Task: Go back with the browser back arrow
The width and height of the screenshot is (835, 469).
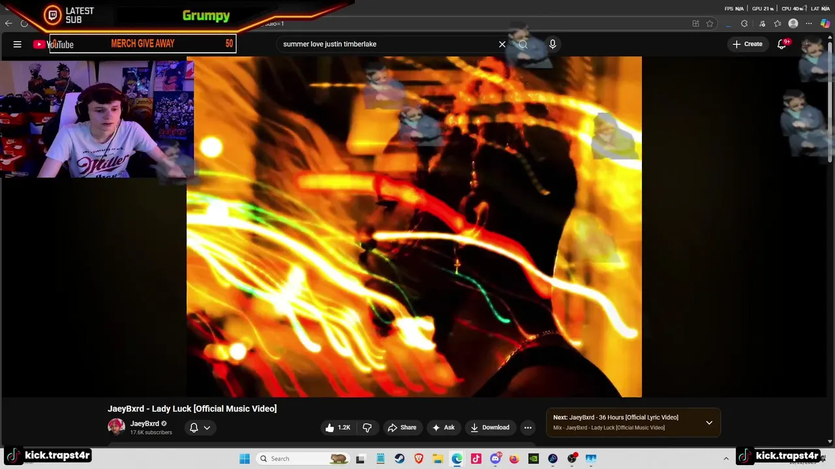Action: pos(8,23)
